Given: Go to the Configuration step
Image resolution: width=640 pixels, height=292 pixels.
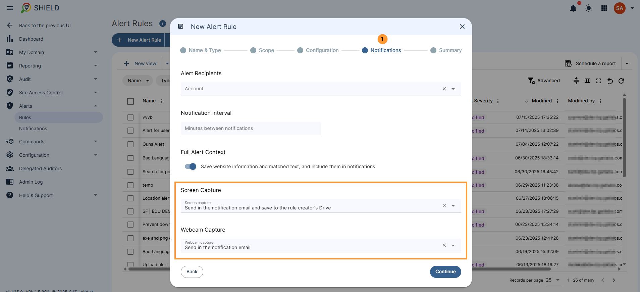Looking at the screenshot, I should (318, 50).
